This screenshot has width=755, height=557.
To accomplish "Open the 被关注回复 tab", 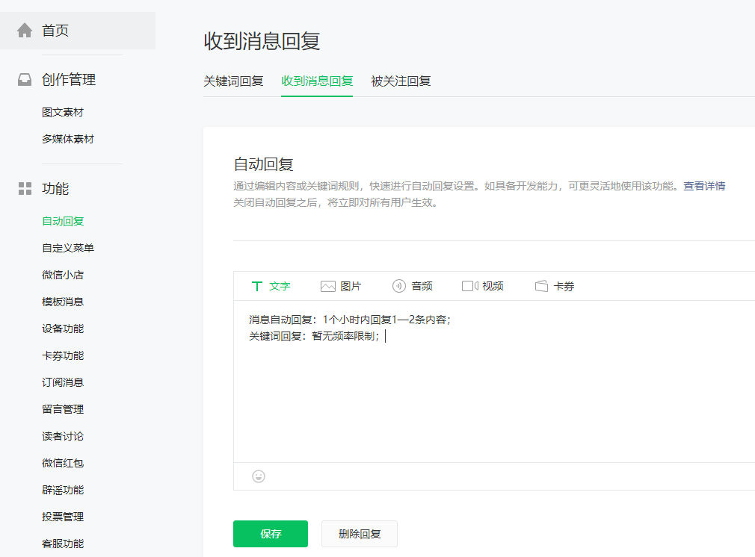I will pos(401,81).
